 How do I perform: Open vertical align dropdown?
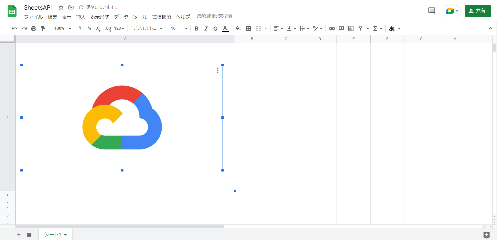(x=291, y=28)
